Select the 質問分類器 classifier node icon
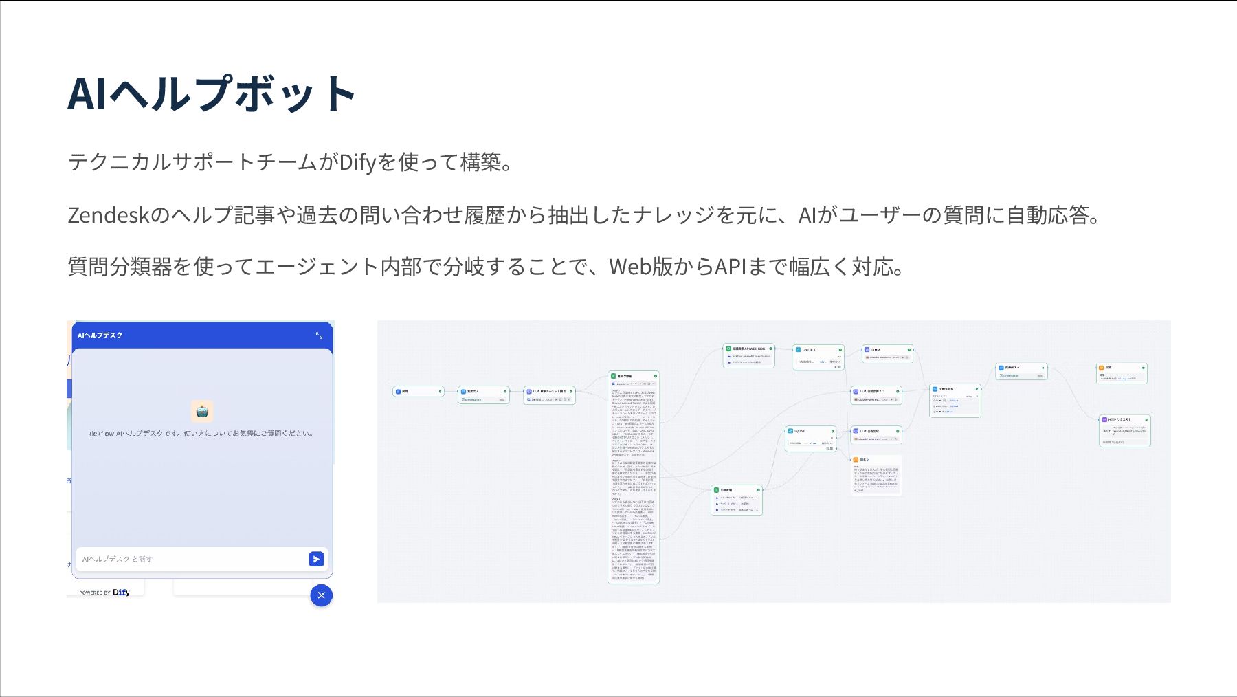This screenshot has width=1237, height=697. [x=614, y=376]
